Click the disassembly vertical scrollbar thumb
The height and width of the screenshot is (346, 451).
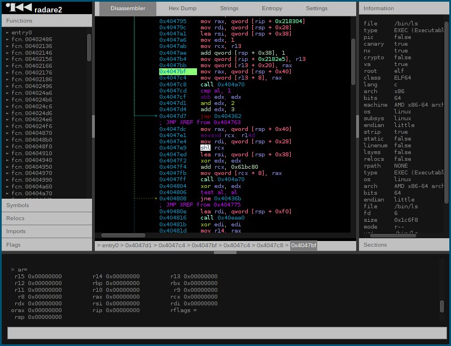point(353,62)
